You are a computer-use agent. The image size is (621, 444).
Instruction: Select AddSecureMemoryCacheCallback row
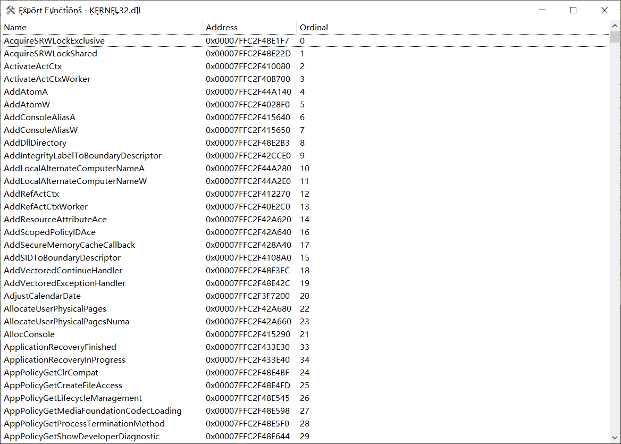coord(306,245)
